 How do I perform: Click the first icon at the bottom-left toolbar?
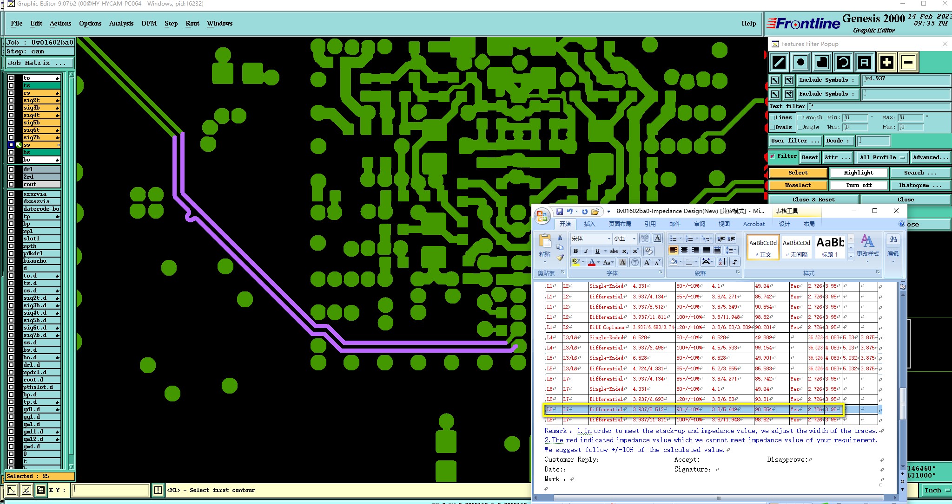(12, 490)
